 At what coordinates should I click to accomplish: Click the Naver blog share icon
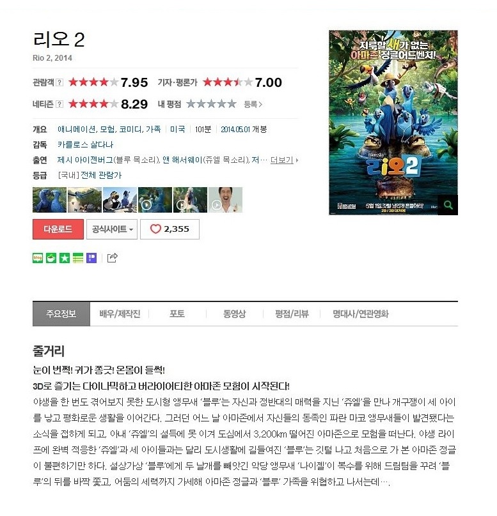click(38, 258)
